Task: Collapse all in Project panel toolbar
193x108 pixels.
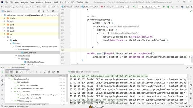Action: coord(48,11)
